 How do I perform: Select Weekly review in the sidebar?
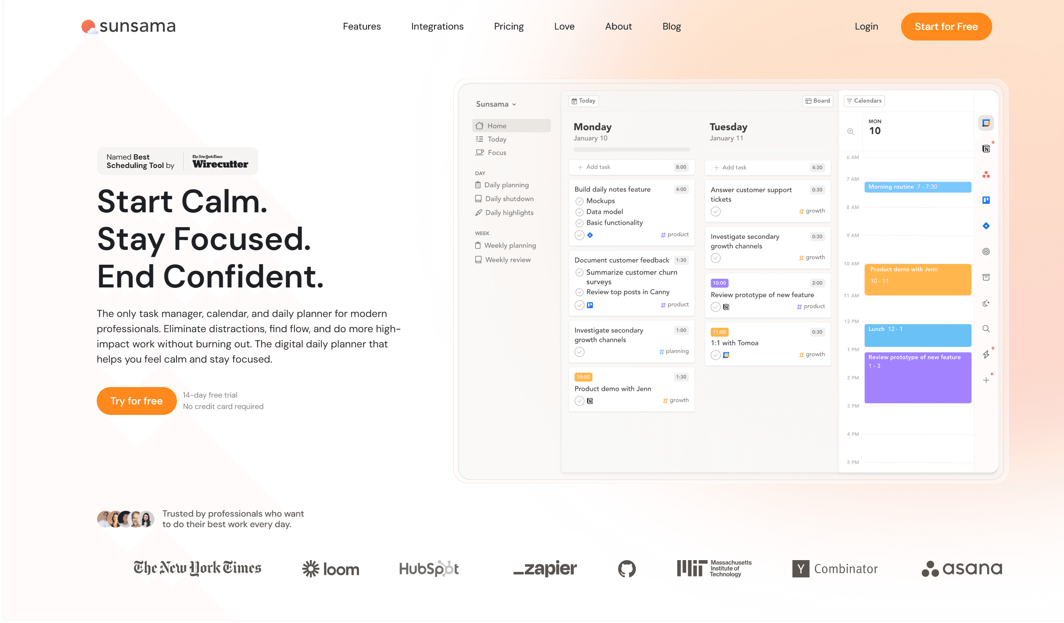pyautogui.click(x=502, y=260)
